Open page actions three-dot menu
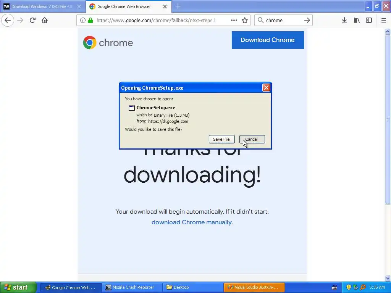This screenshot has height=293, width=391. 234,20
